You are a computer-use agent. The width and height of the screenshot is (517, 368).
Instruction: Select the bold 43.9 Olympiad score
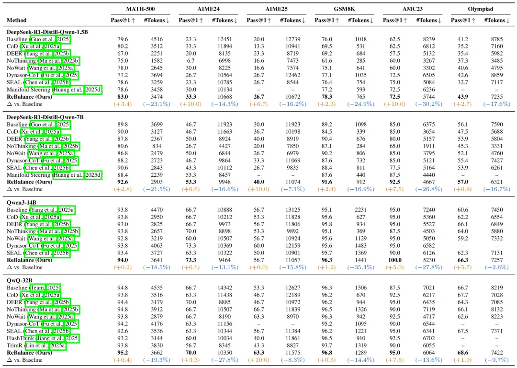463,97
